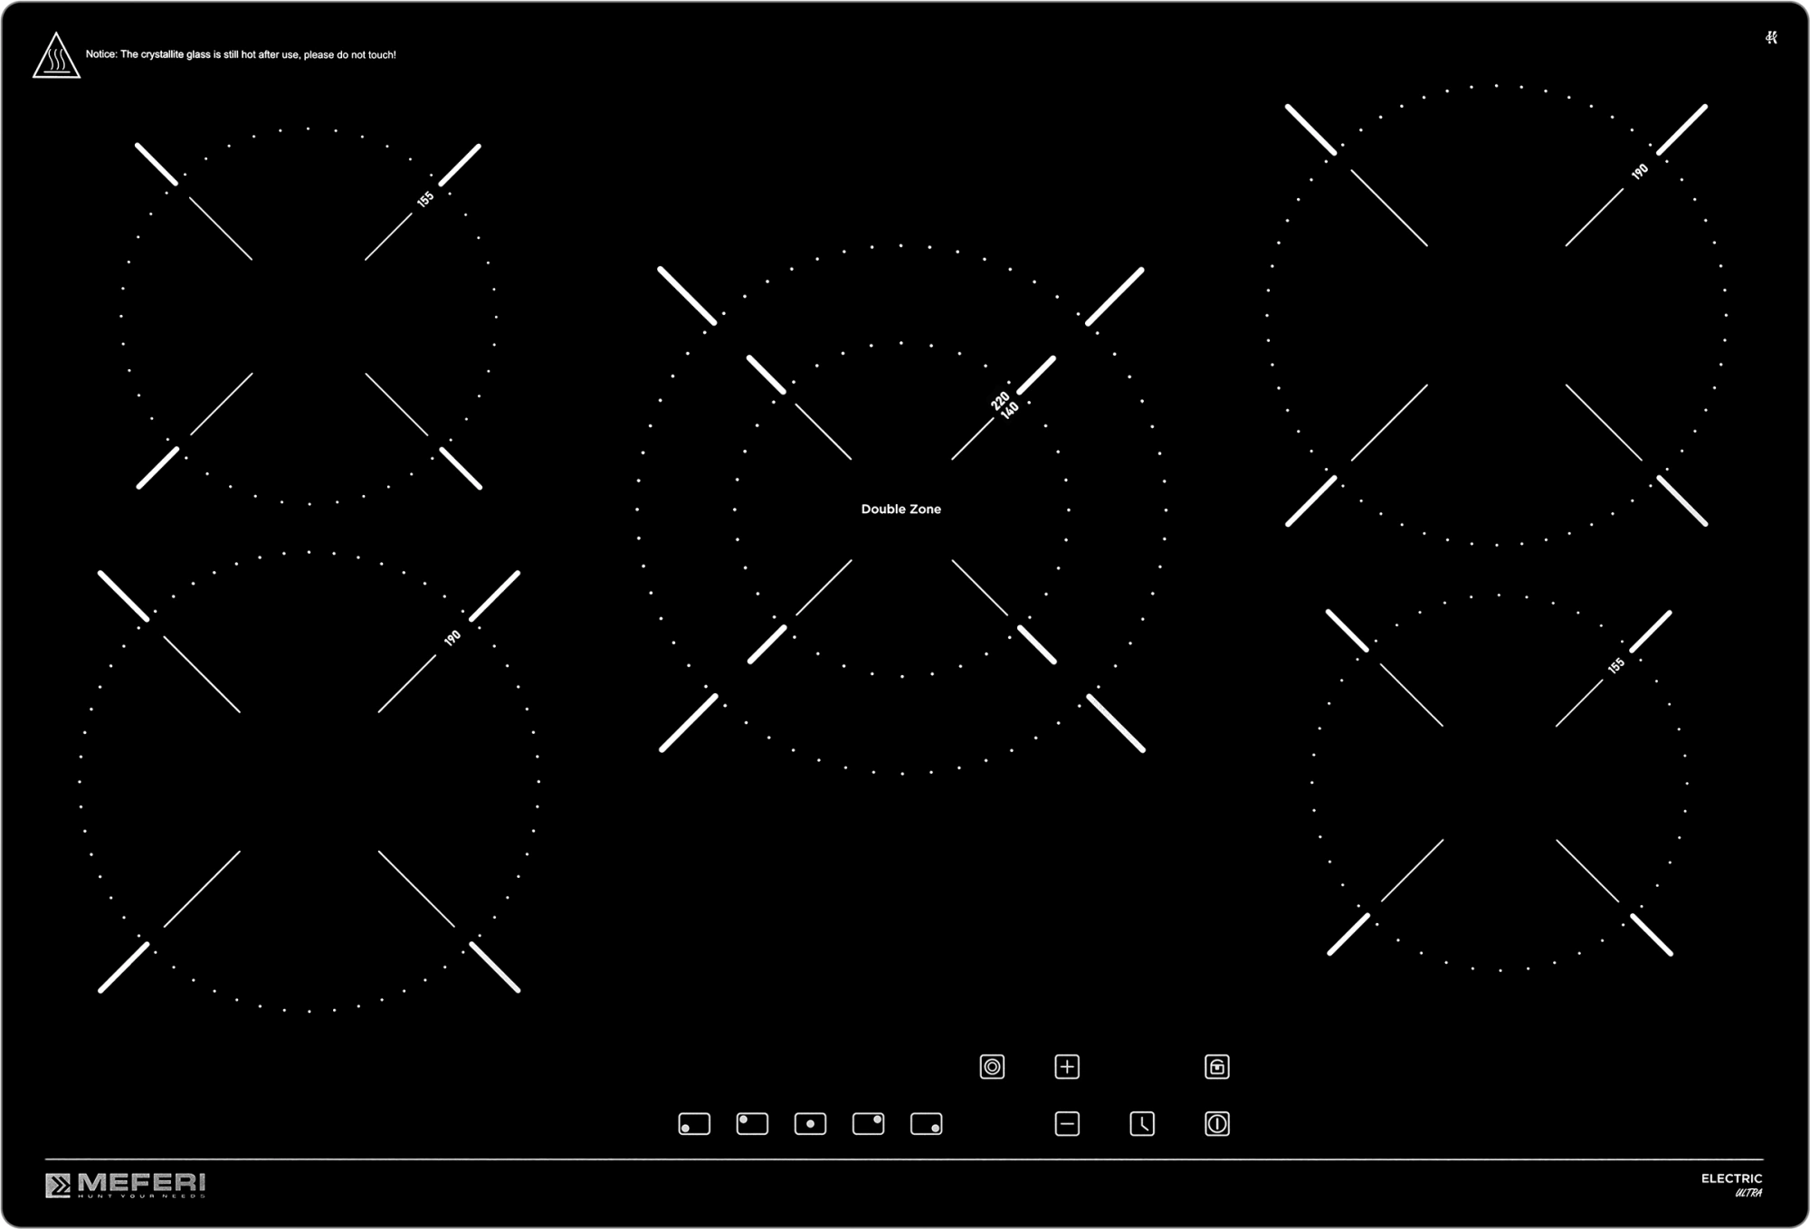Select the bottom-left cooking zone button
1810x1229 pixels.
click(694, 1124)
